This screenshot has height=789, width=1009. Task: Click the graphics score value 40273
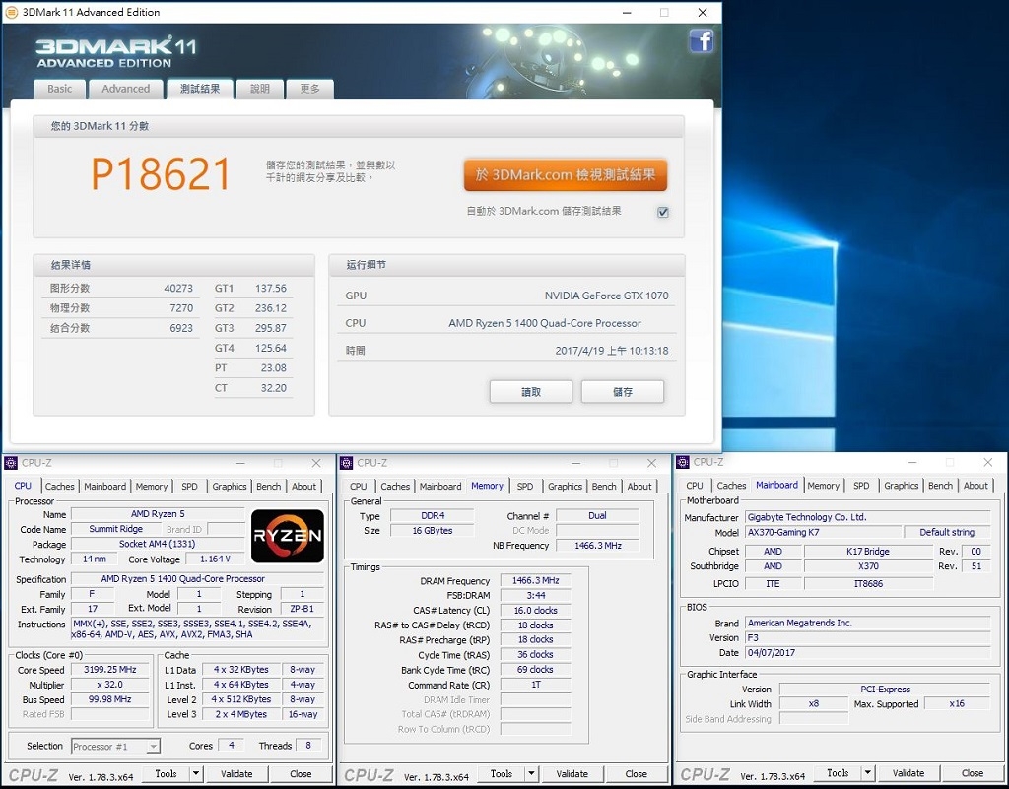tap(178, 288)
